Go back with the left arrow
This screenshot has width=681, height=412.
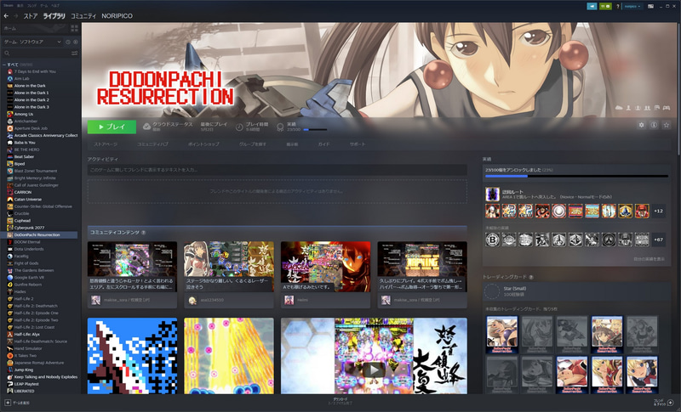point(6,16)
